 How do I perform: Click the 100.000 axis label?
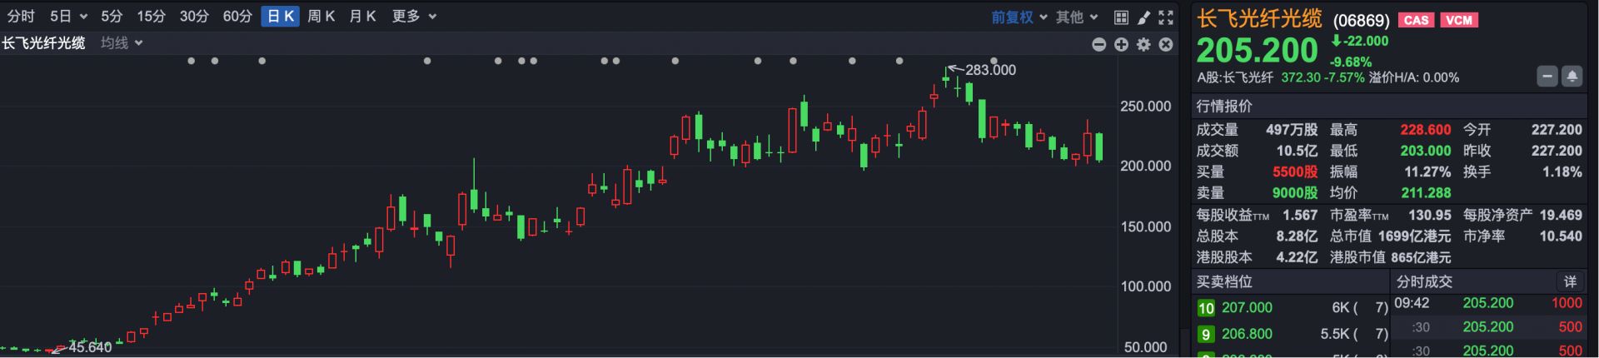(1145, 286)
